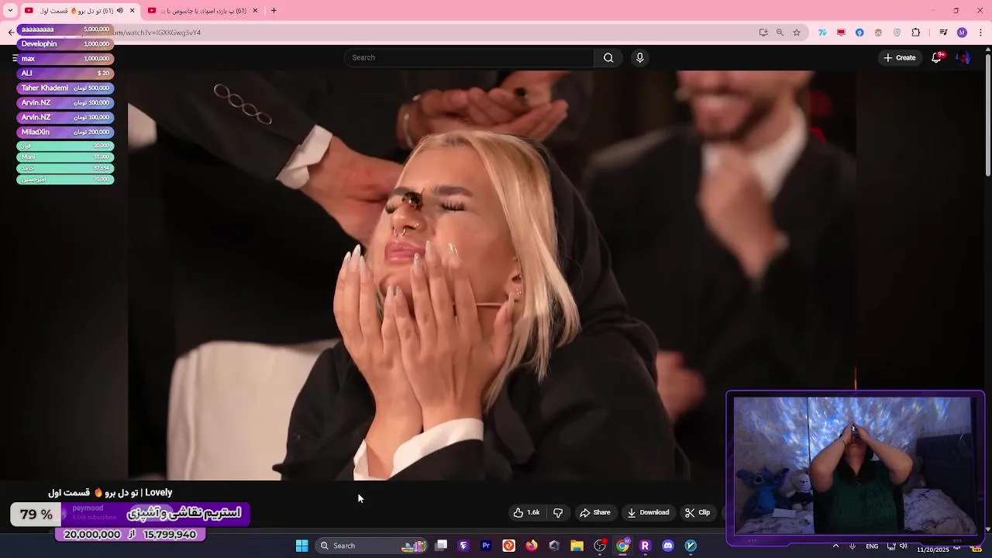Open the Chrome profile avatar M
Screen dimensions: 992x558
pos(962,33)
